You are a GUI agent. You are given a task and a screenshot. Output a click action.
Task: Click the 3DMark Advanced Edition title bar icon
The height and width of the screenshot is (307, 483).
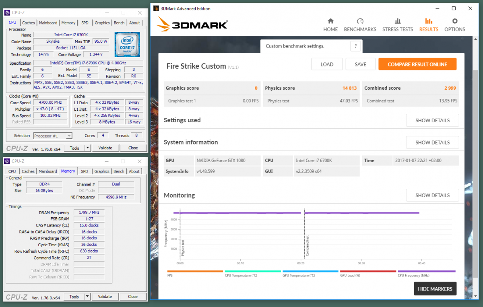155,8
